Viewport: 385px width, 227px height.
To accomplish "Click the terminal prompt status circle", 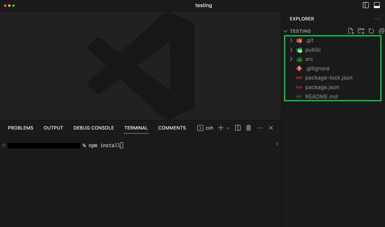I will [4, 145].
